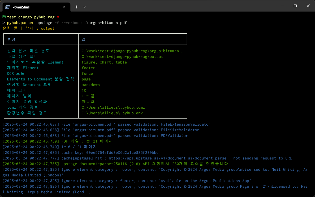Click the pyhub.parser command text
The width and height of the screenshot is (315, 197).
20,23
